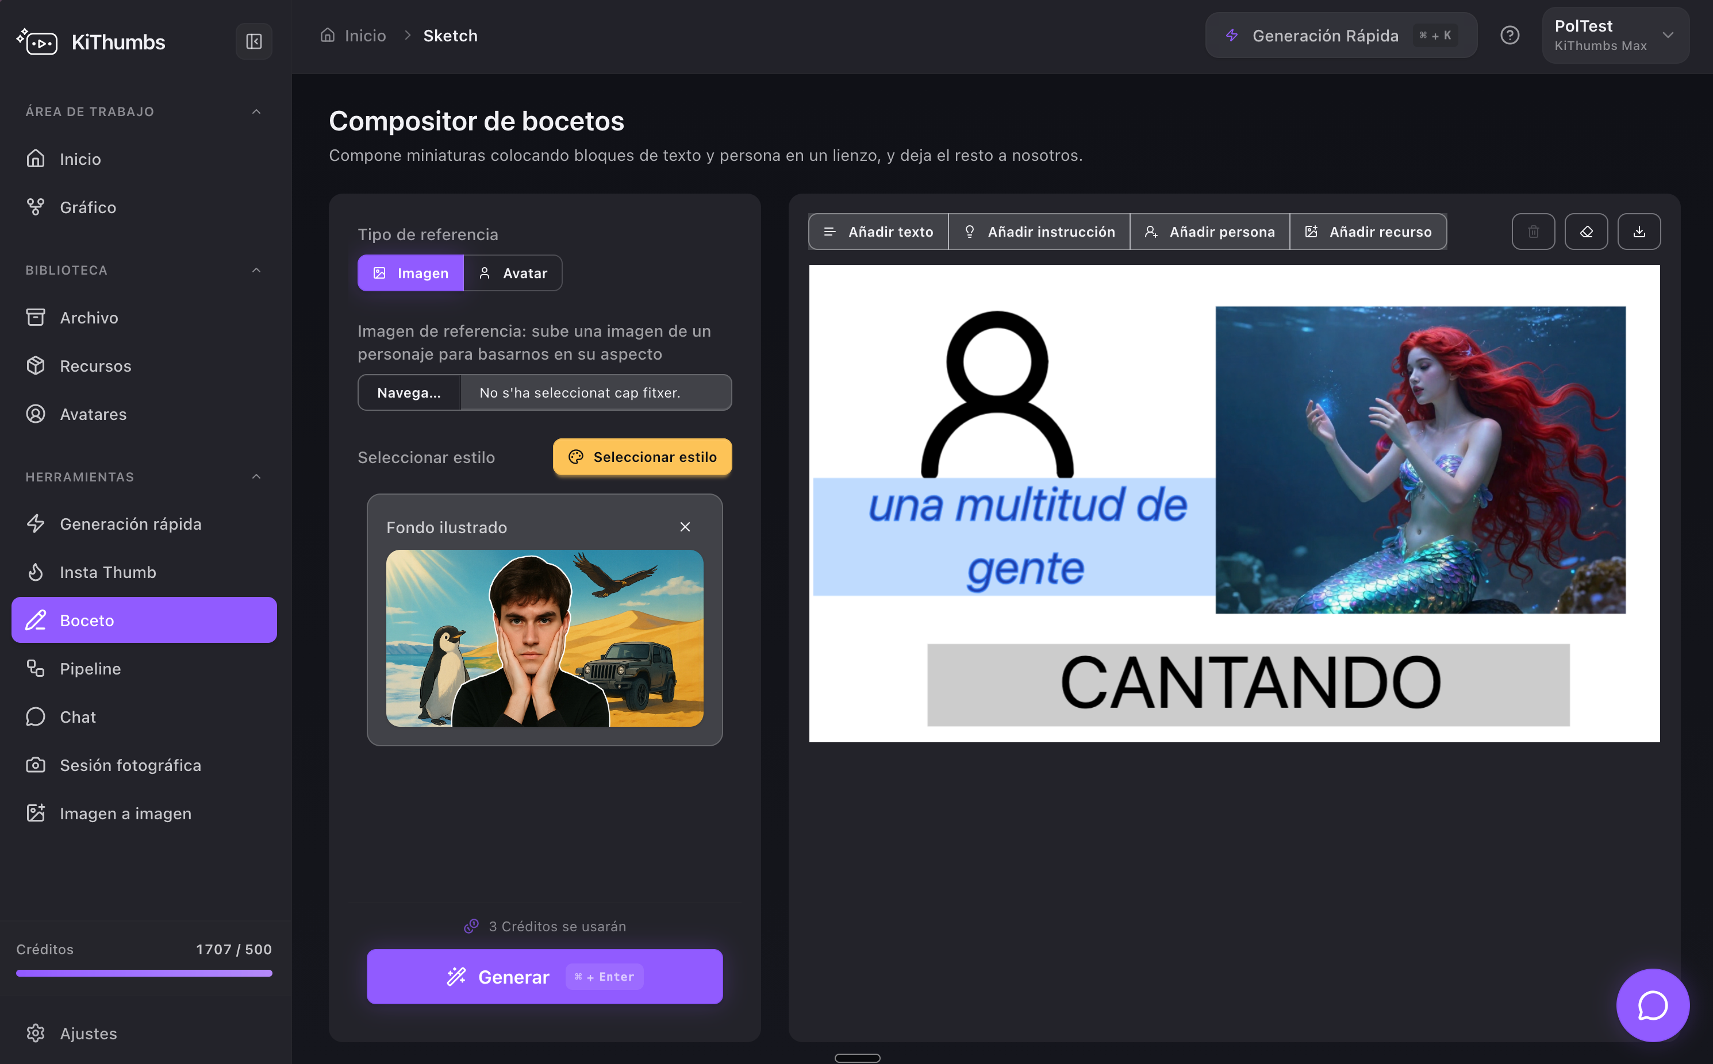Click Añadir texto button

point(878,232)
